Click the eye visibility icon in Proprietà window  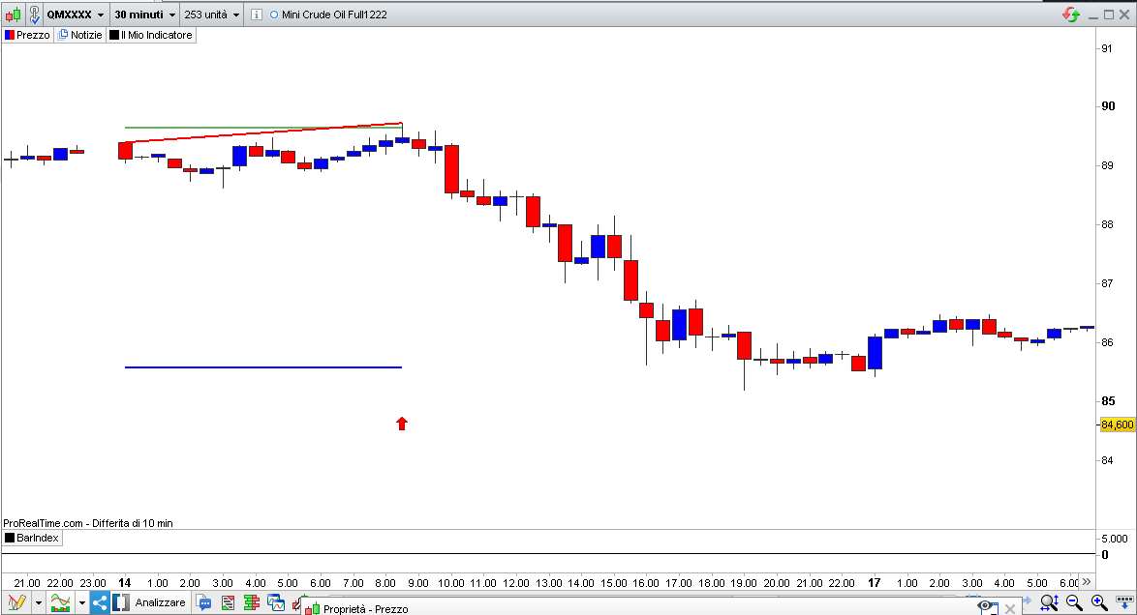pos(986,607)
